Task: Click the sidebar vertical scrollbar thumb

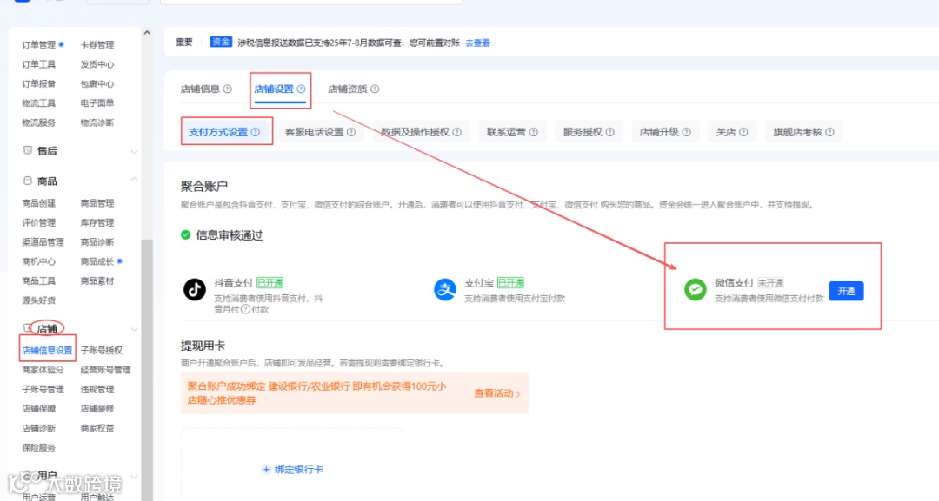Action: [x=147, y=370]
